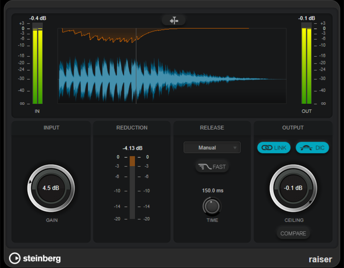Click the input GAIN knob
Image resolution: width=344 pixels, height=268 pixels.
click(51, 188)
